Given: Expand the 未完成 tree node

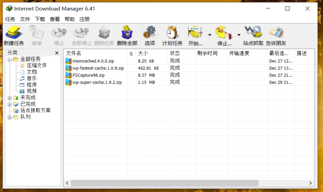Looking at the screenshot, I should [9, 98].
